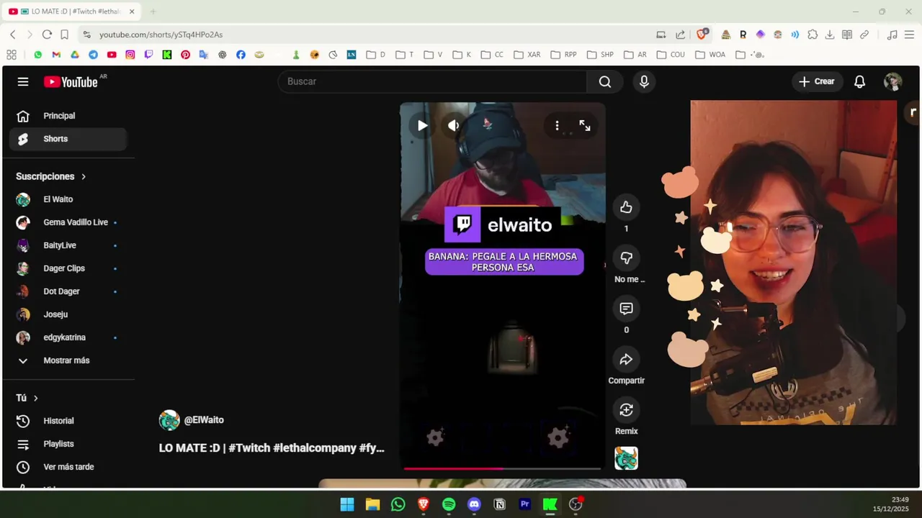
Task: Open Spotify from the taskbar
Action: point(449,504)
